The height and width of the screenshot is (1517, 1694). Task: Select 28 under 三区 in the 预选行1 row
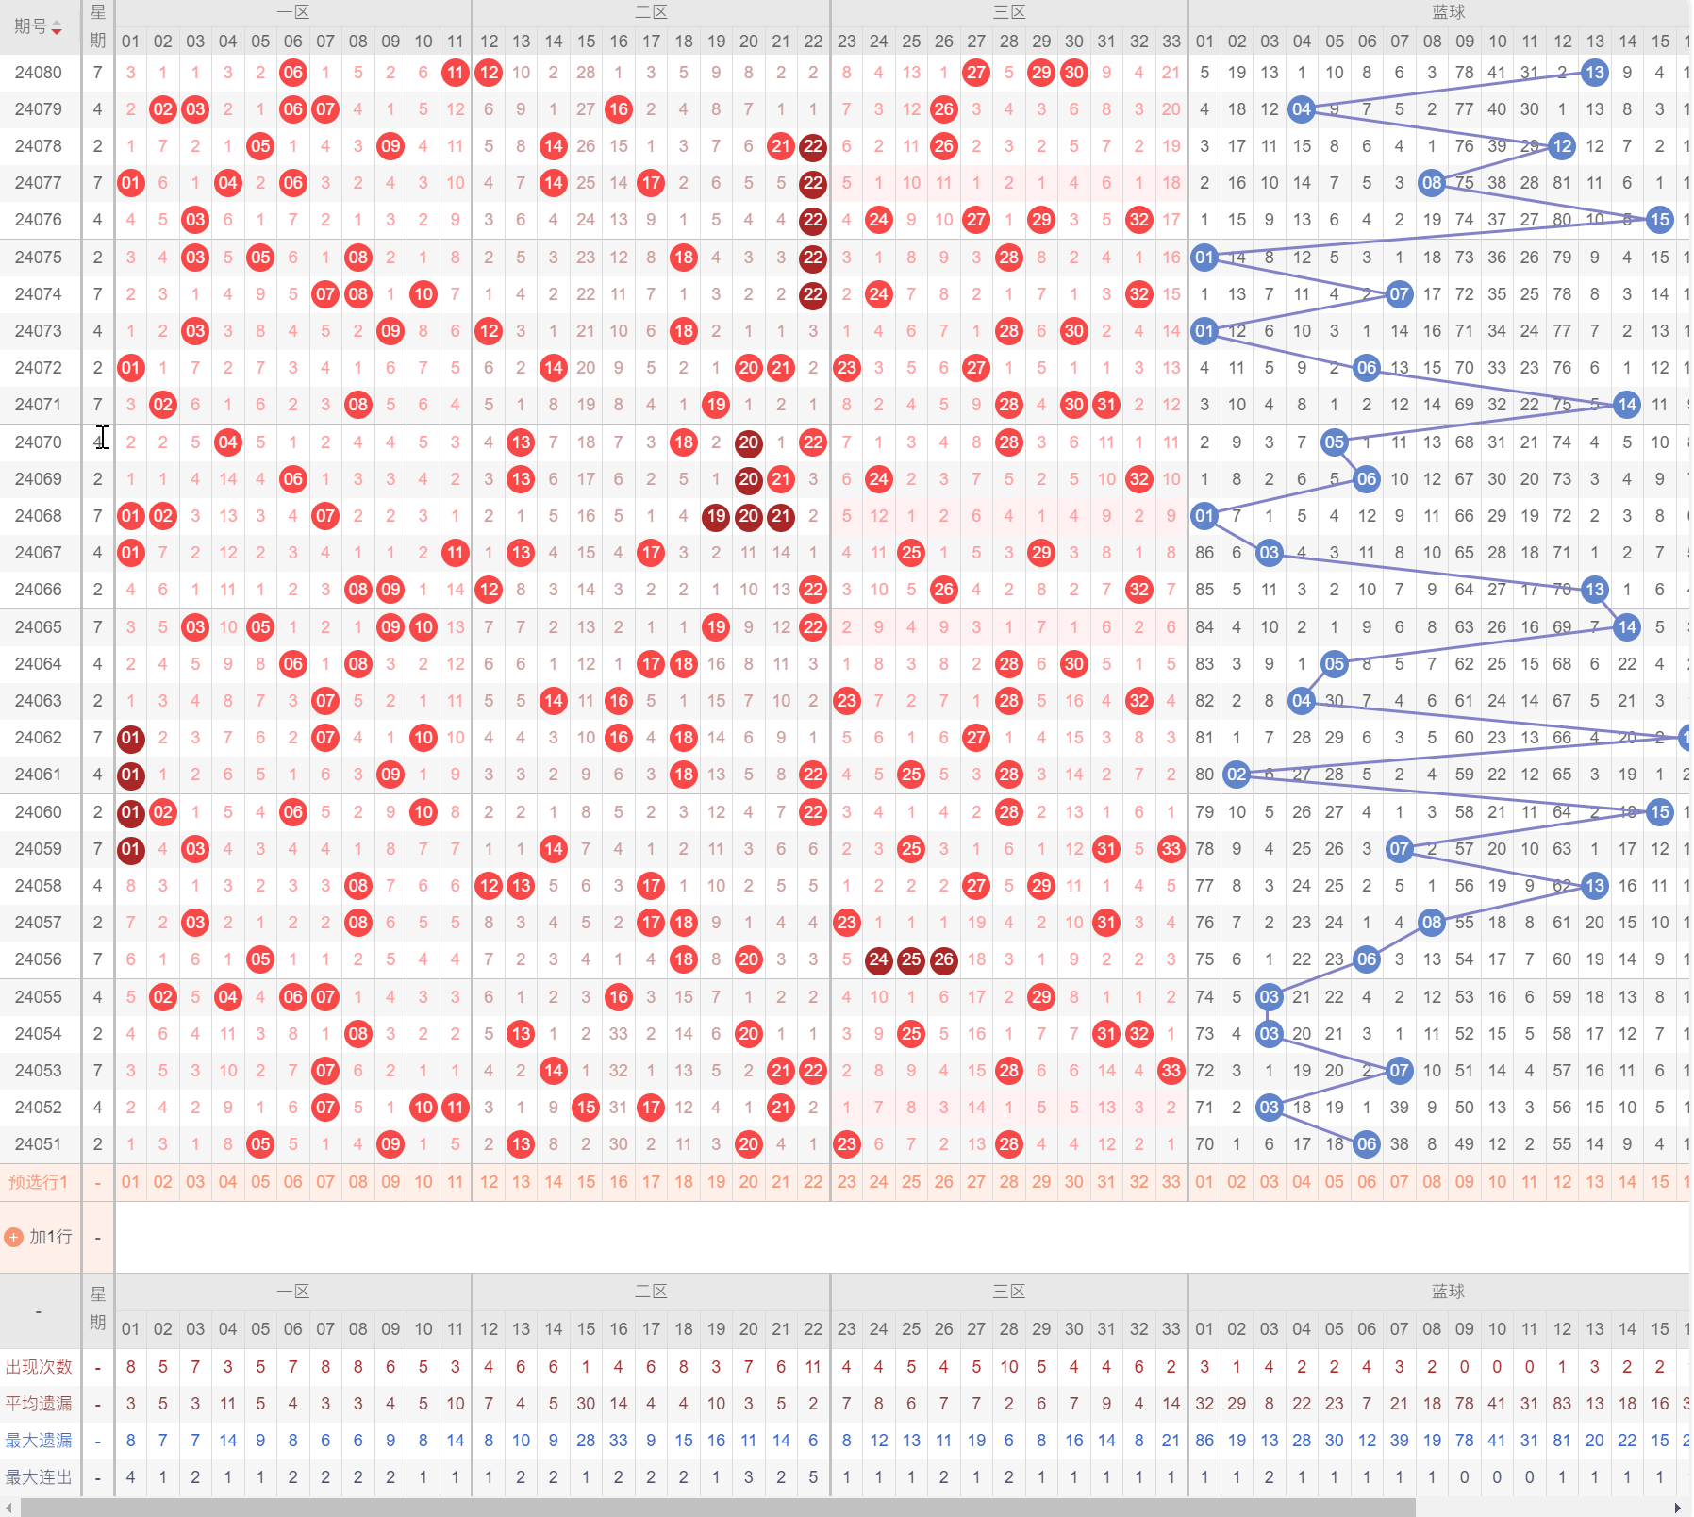click(x=1009, y=1182)
